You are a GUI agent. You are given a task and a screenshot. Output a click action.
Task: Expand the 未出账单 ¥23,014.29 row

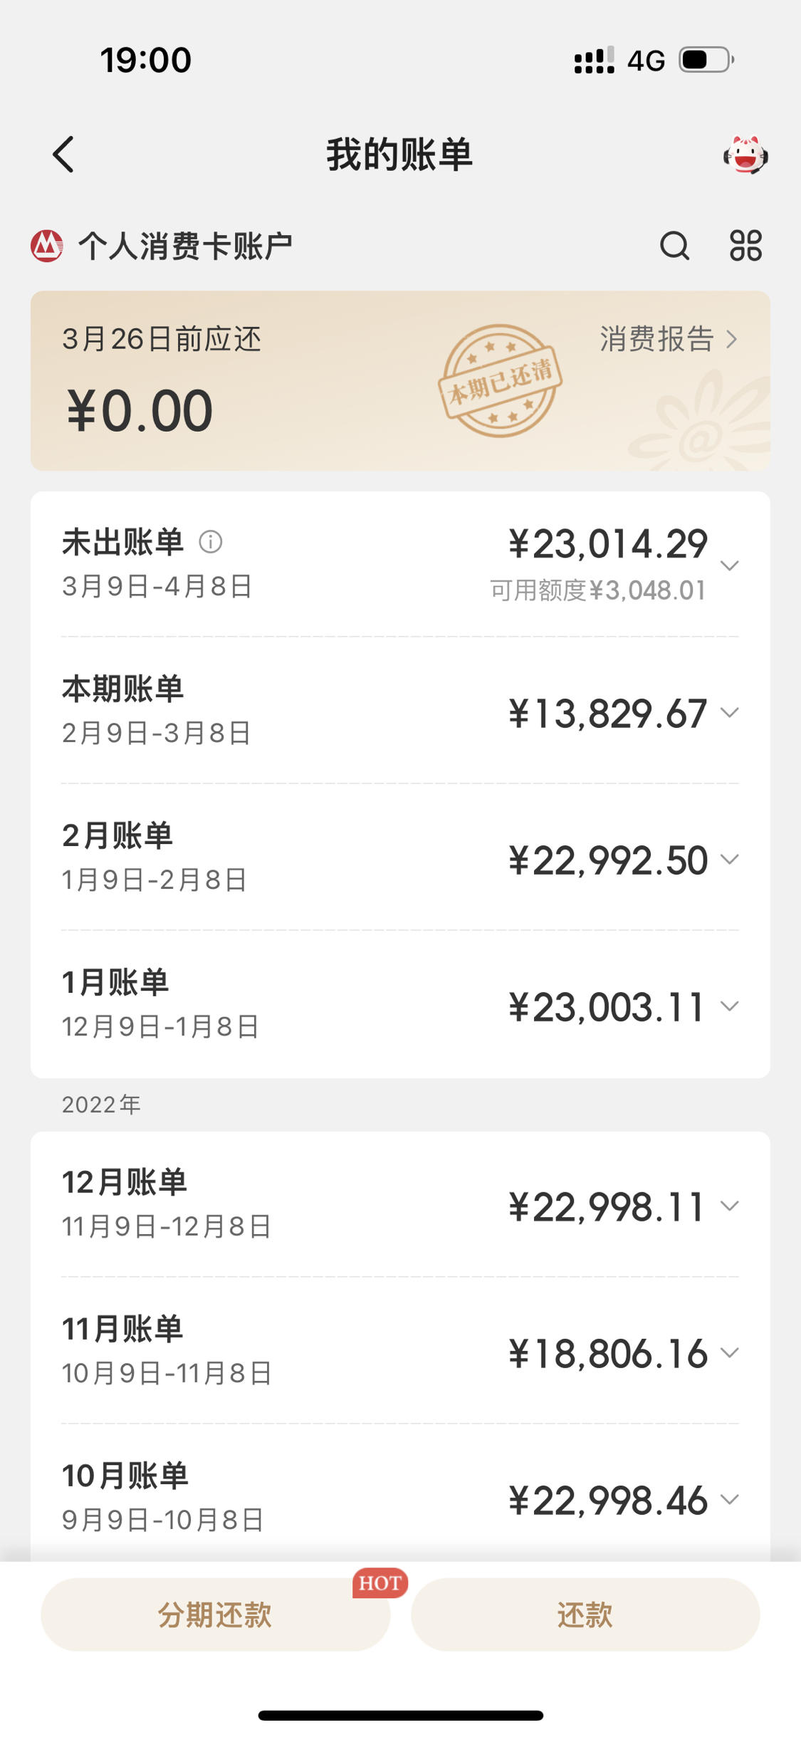(x=400, y=564)
